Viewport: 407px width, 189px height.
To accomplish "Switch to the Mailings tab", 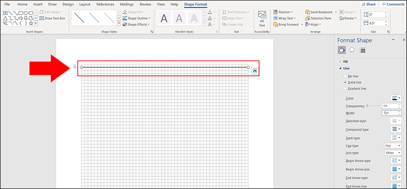I will pos(127,4).
